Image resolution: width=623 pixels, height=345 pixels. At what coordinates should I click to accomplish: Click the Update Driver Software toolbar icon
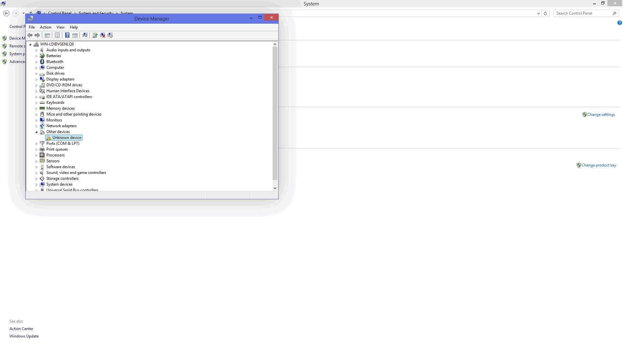(x=95, y=35)
